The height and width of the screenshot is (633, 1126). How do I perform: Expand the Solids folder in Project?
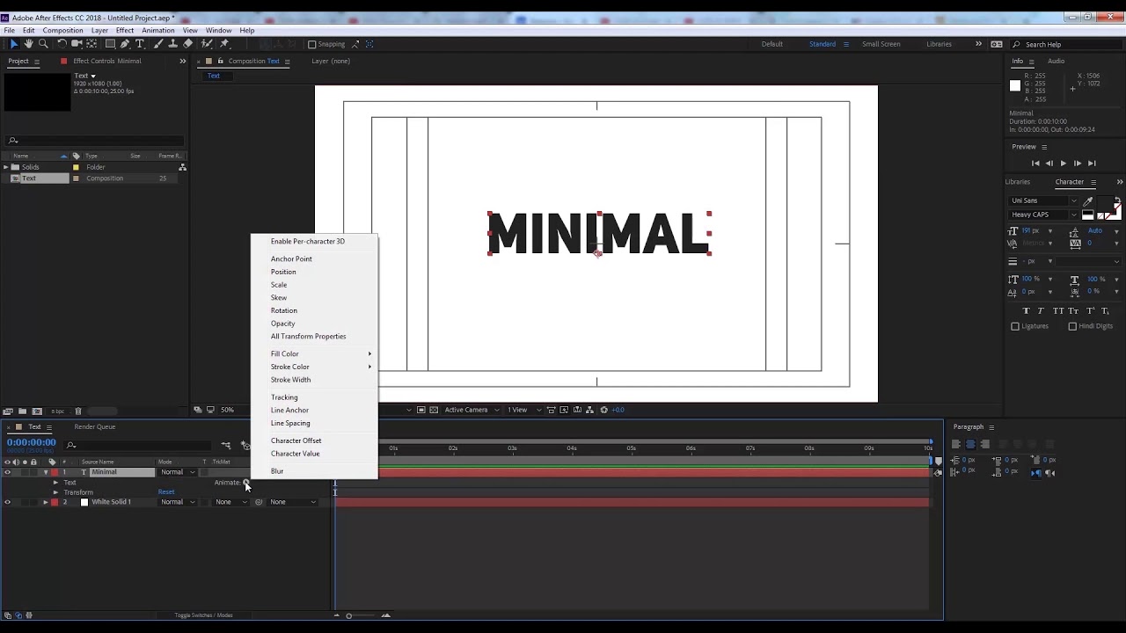(x=5, y=167)
